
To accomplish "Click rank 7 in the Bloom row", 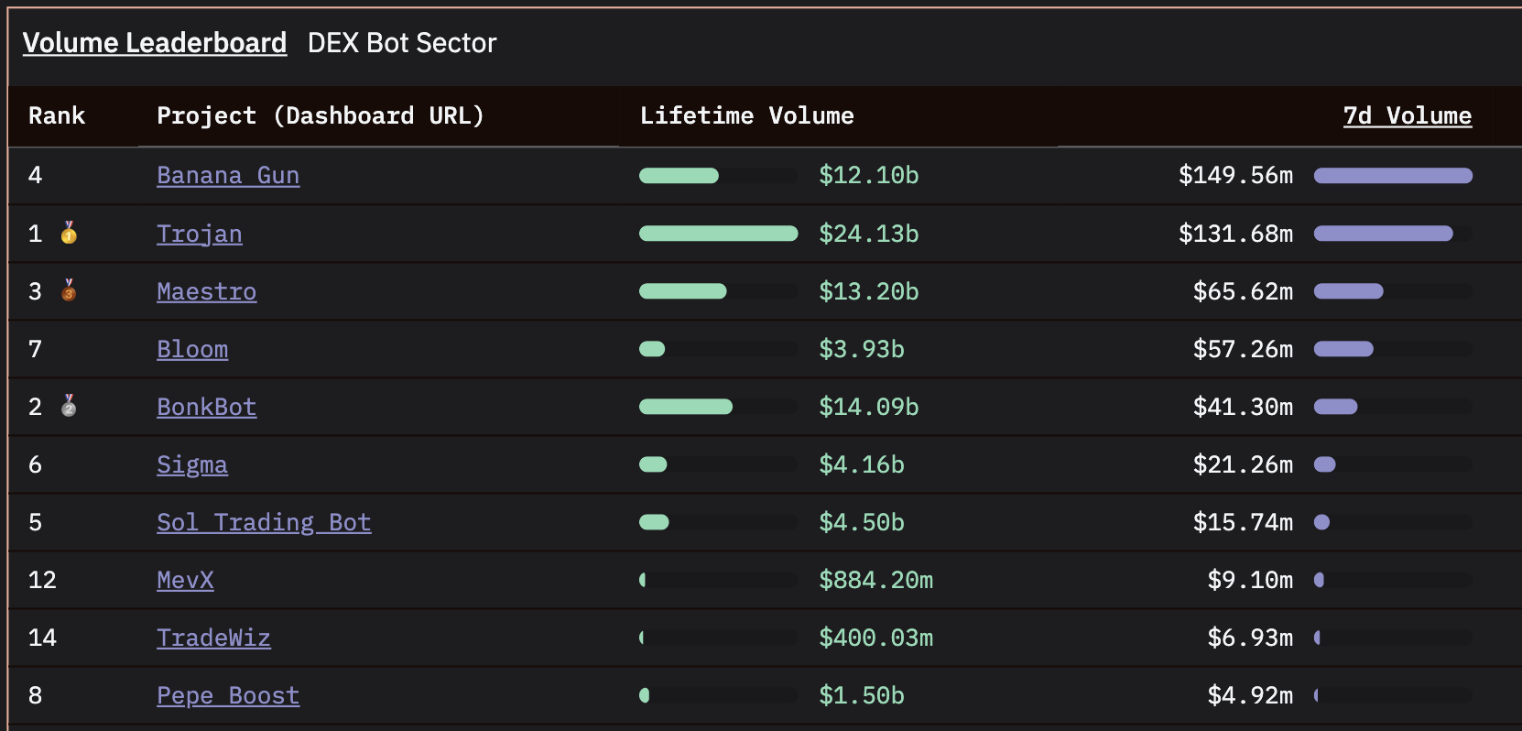I will click(x=35, y=349).
